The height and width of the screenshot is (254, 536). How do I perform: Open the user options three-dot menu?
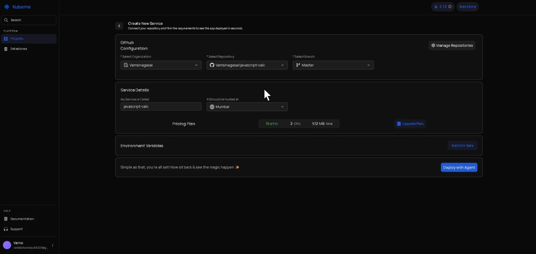[53, 245]
